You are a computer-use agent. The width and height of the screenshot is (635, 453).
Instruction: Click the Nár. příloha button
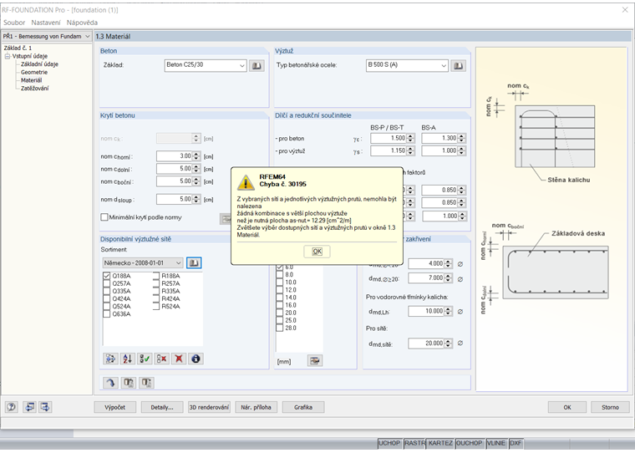(x=256, y=407)
